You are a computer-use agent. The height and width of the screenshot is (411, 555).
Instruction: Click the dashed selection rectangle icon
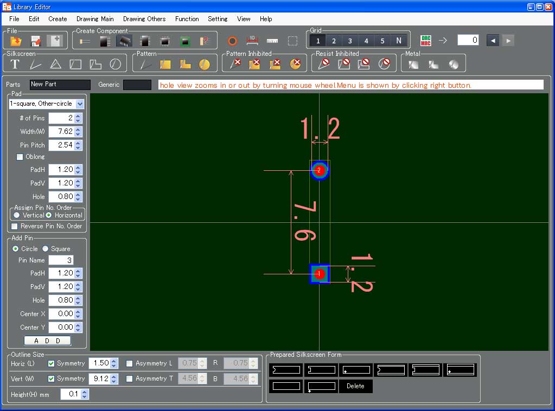292,41
